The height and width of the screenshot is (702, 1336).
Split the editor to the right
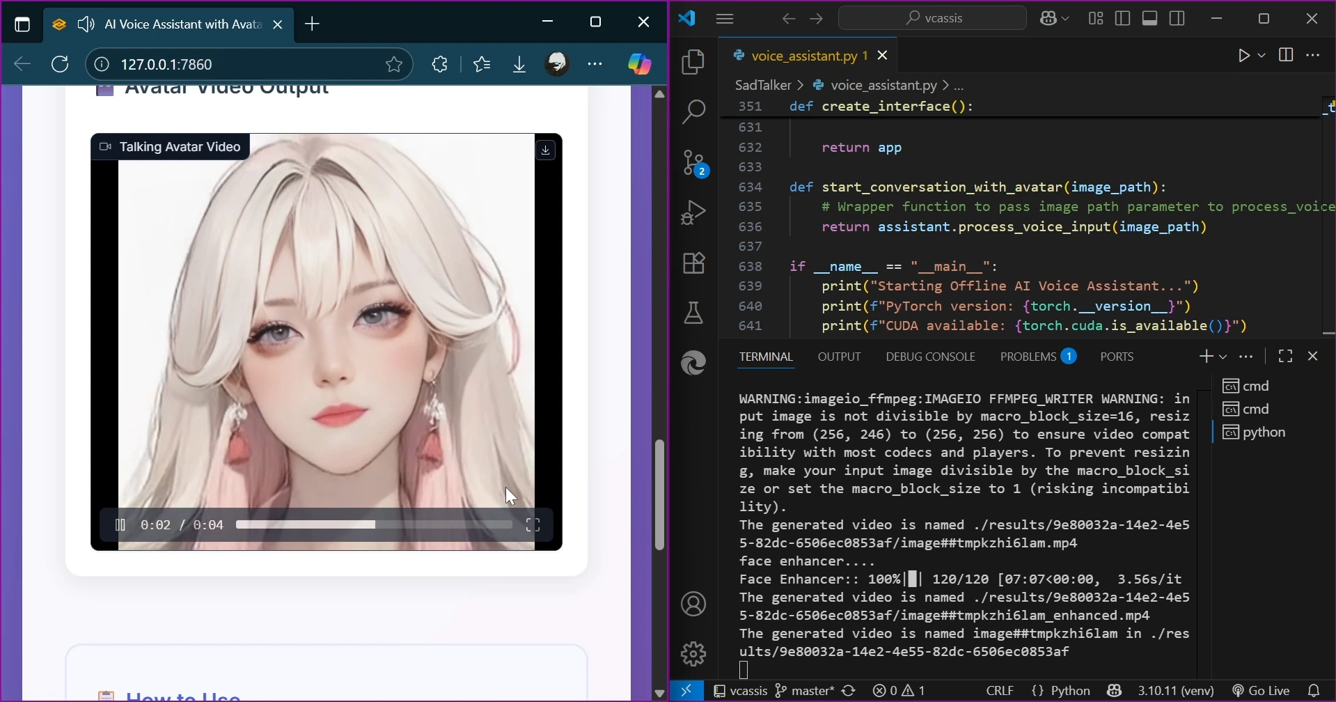click(1287, 56)
